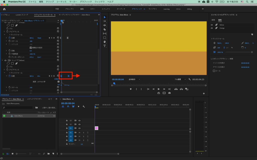Hide the Yellow layer in Essential Graphics
This screenshot has height=160, width=257.
(212, 25)
